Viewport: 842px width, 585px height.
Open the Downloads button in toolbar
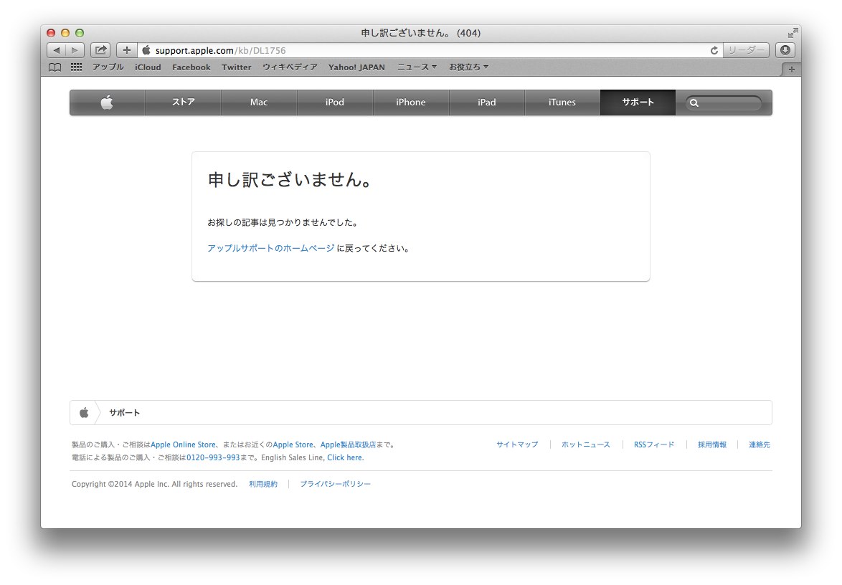785,50
